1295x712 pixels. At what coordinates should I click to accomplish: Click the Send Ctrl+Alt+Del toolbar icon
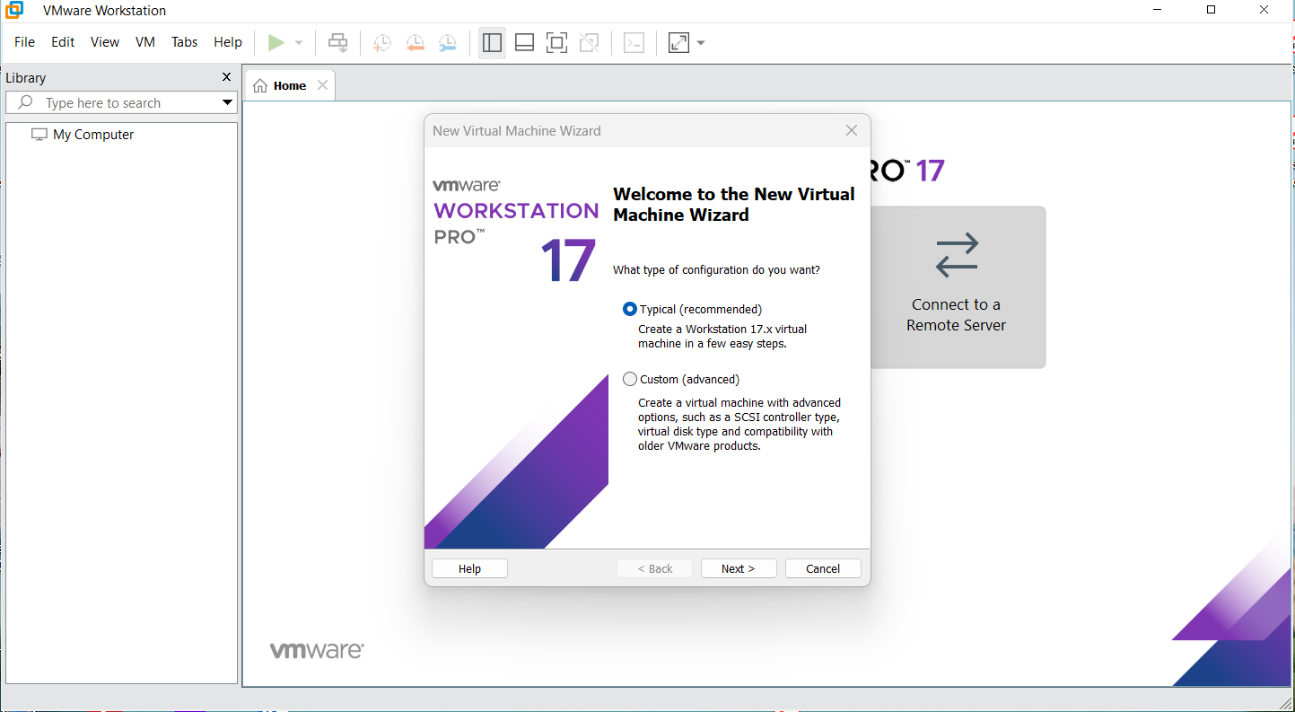[337, 42]
